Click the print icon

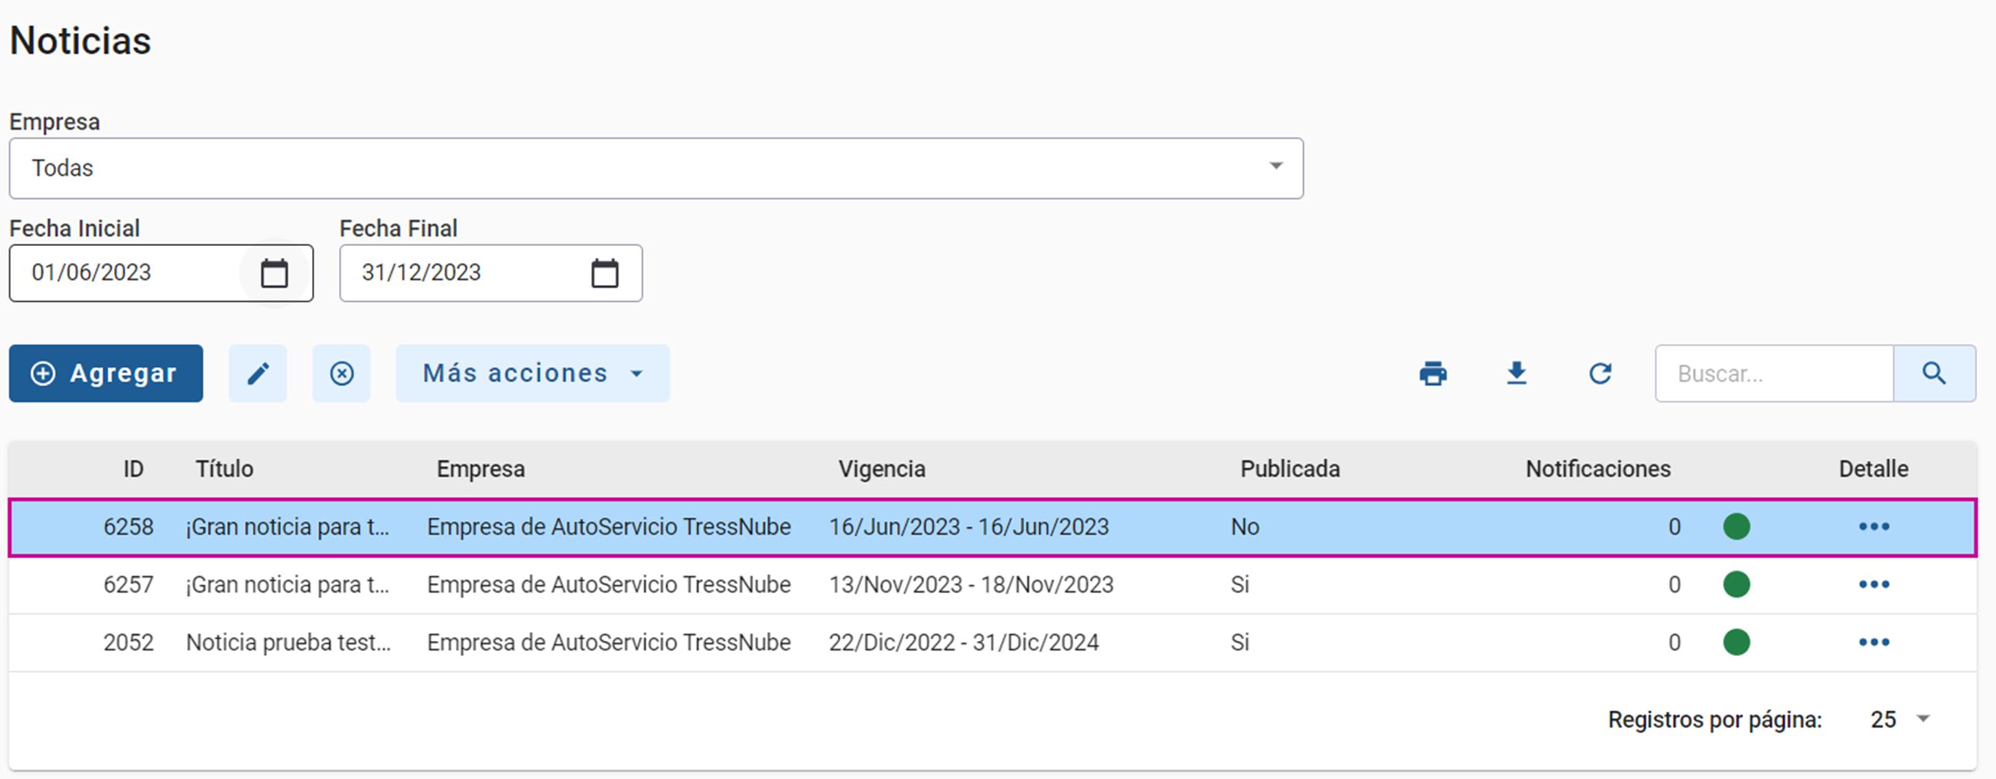(x=1432, y=374)
